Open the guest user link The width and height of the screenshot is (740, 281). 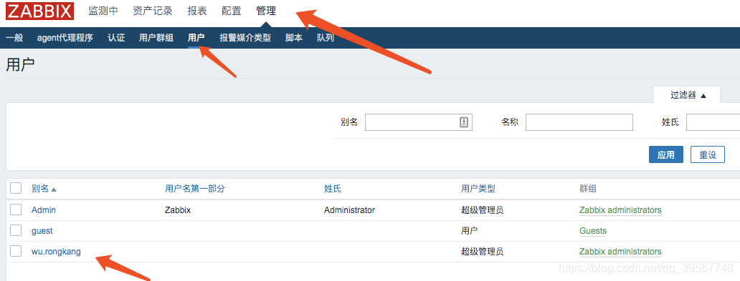point(42,231)
